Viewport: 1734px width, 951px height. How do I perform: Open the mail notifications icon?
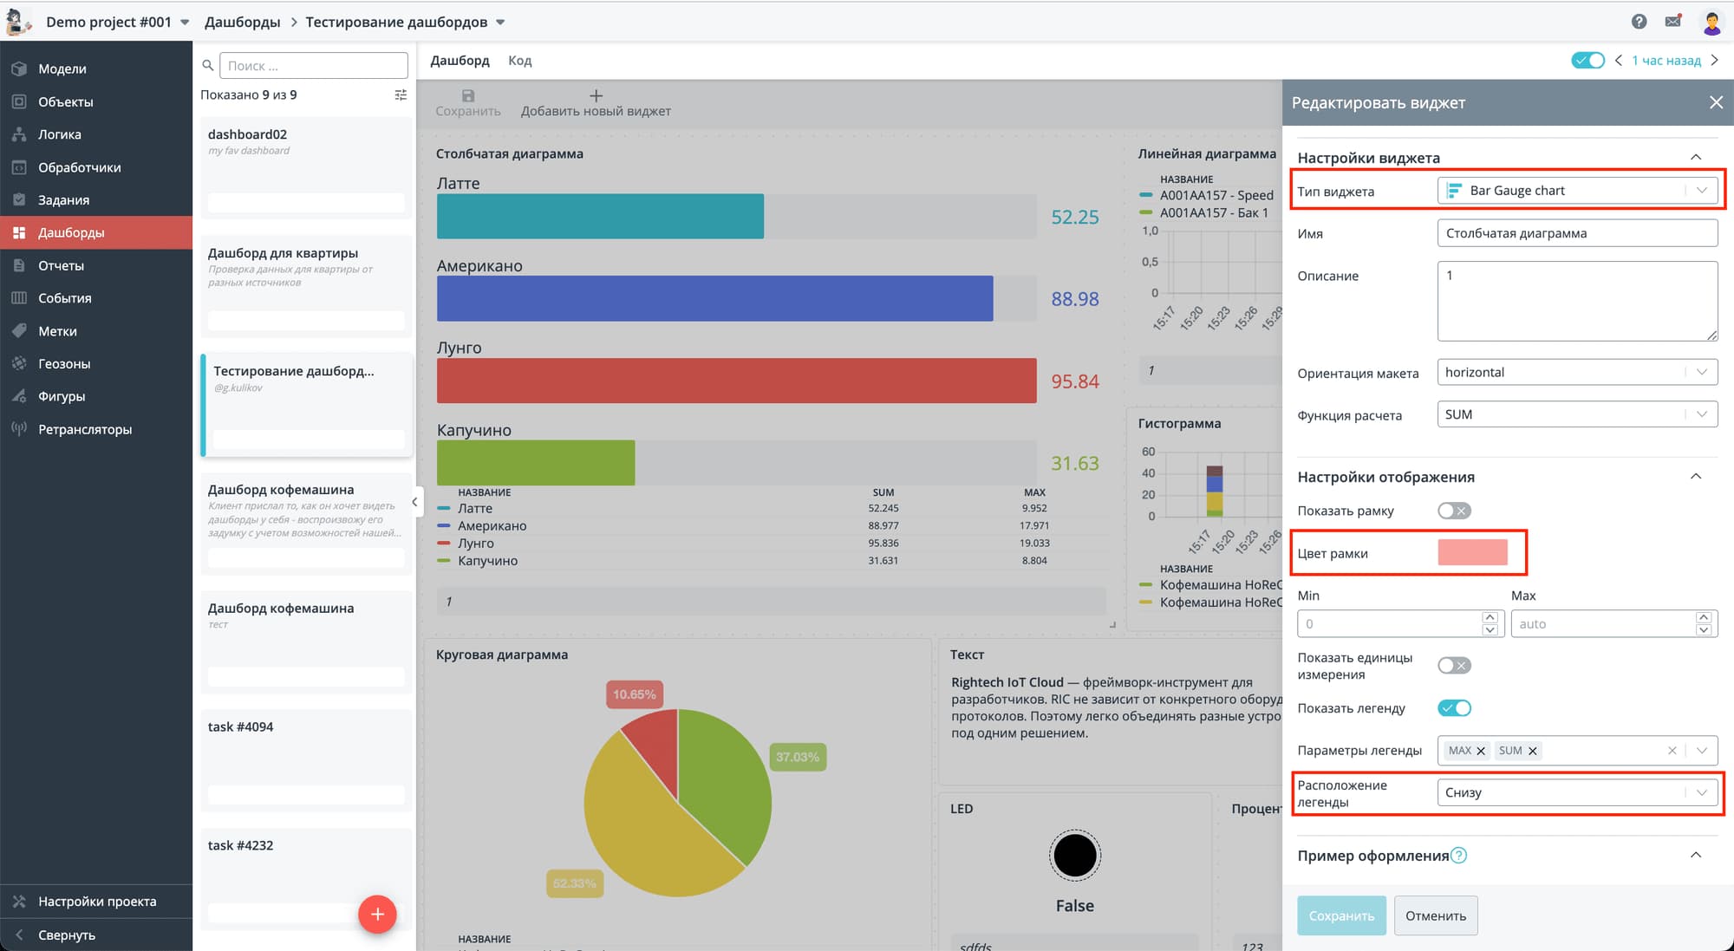click(1673, 22)
